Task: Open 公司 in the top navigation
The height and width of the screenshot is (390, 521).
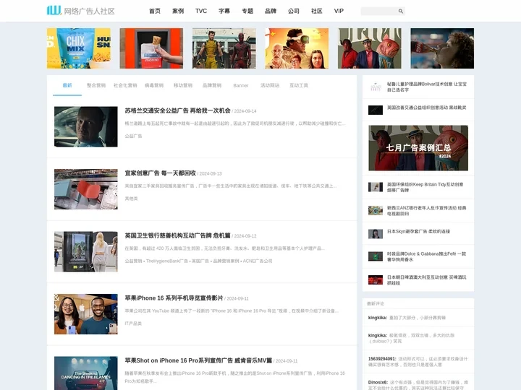Action: point(294,11)
